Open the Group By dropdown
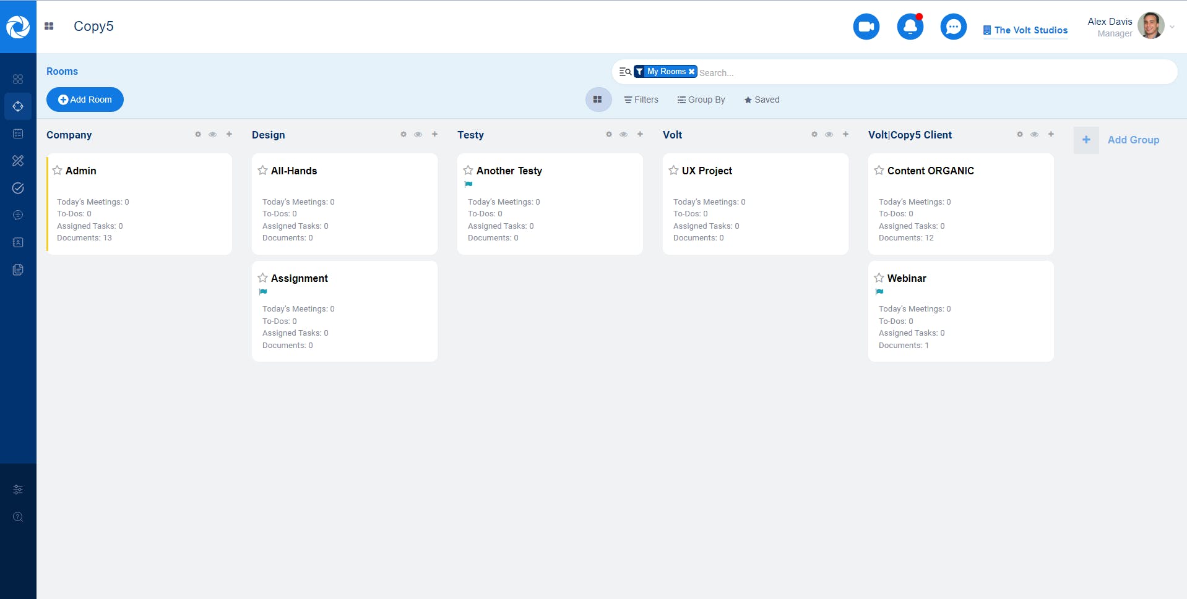 click(x=701, y=100)
